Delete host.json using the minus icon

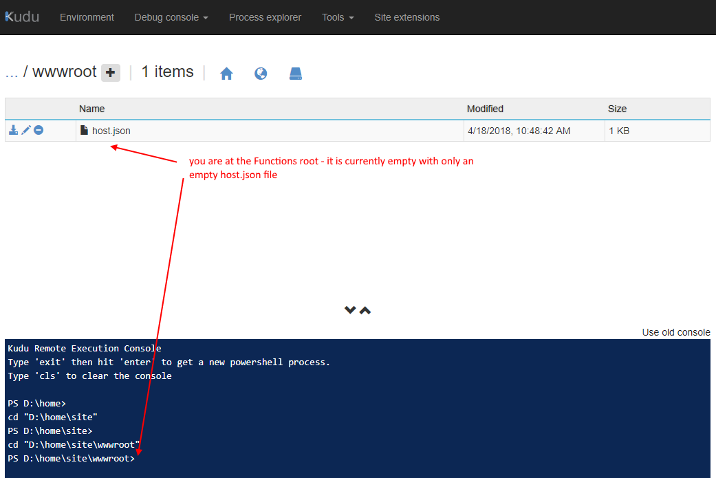click(x=39, y=130)
